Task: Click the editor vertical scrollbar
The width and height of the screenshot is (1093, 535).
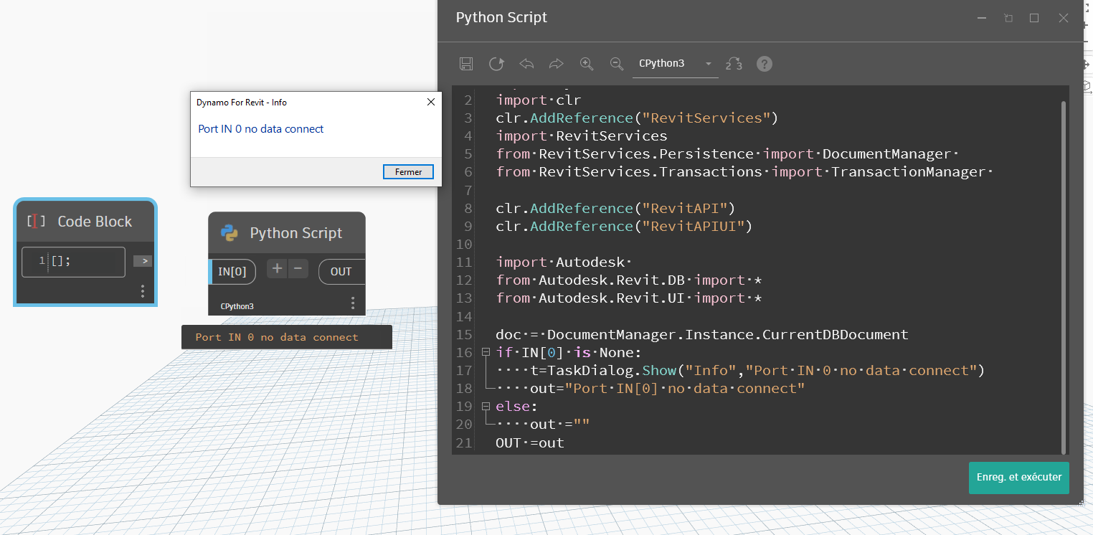Action: [x=1064, y=276]
